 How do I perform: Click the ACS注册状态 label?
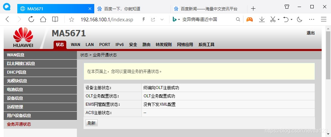click(98, 113)
